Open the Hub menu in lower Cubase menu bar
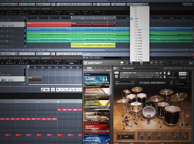This screenshot has width=194, height=144. pyautogui.click(x=41, y=50)
